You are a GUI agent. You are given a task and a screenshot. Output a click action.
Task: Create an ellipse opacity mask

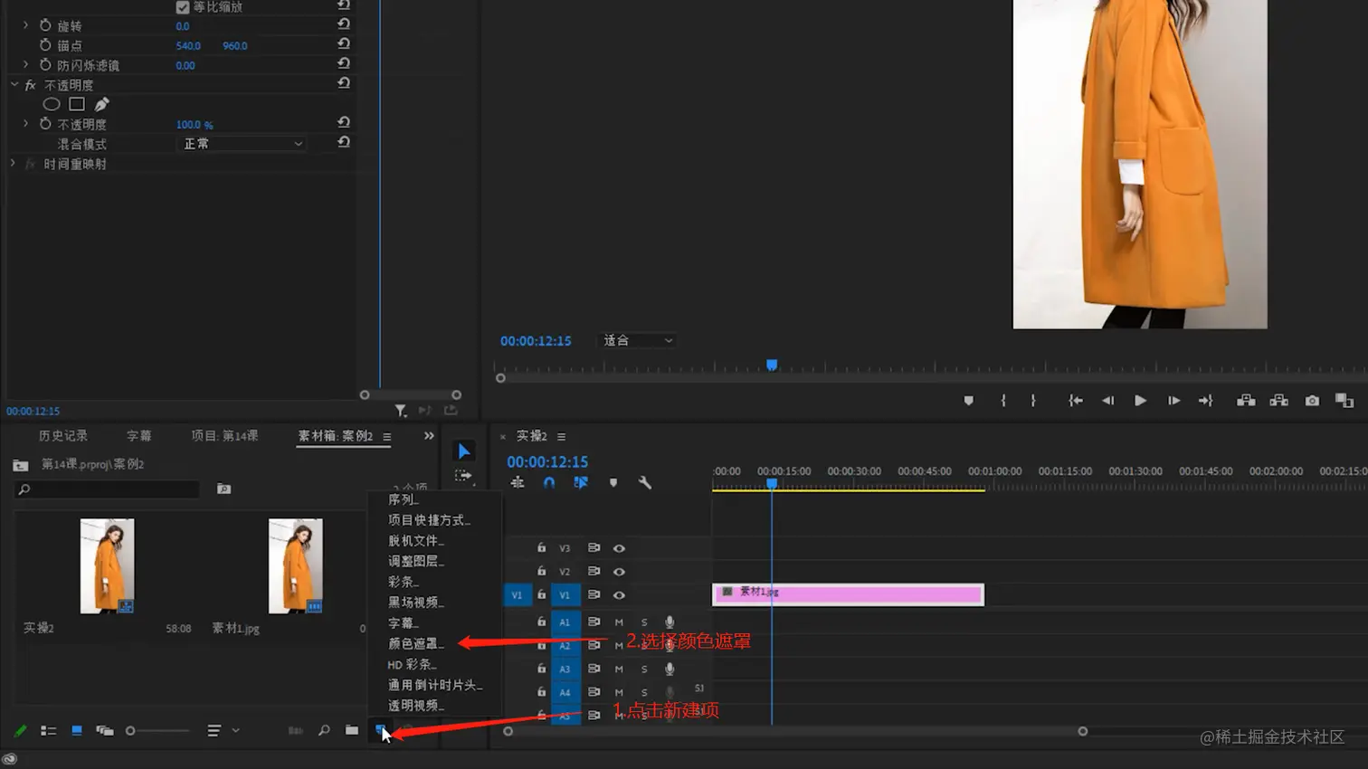click(x=52, y=104)
